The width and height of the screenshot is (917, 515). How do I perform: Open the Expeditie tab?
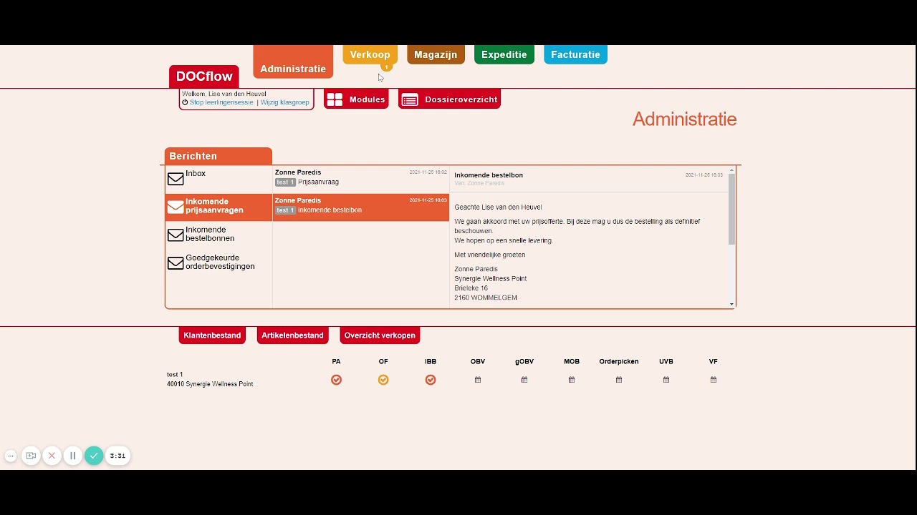pos(504,54)
